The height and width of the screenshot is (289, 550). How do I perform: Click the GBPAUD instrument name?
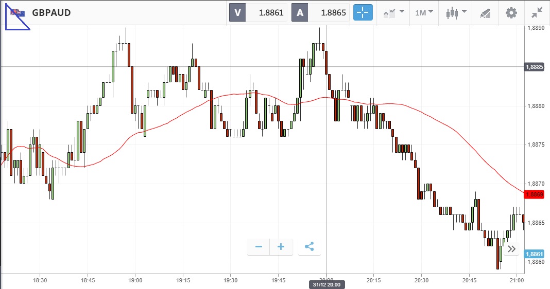tap(51, 13)
